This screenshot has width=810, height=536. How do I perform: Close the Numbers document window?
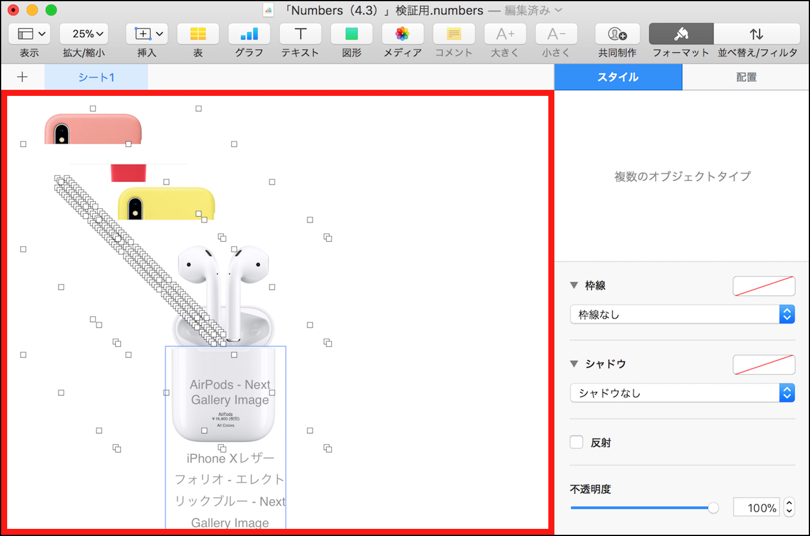point(13,10)
